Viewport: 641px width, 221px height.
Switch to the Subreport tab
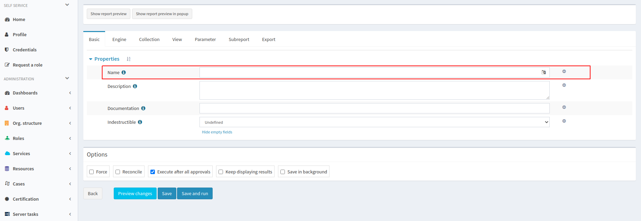coord(239,39)
